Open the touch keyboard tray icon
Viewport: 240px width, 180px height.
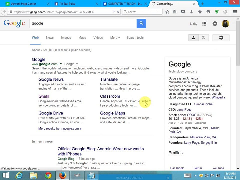(187, 175)
